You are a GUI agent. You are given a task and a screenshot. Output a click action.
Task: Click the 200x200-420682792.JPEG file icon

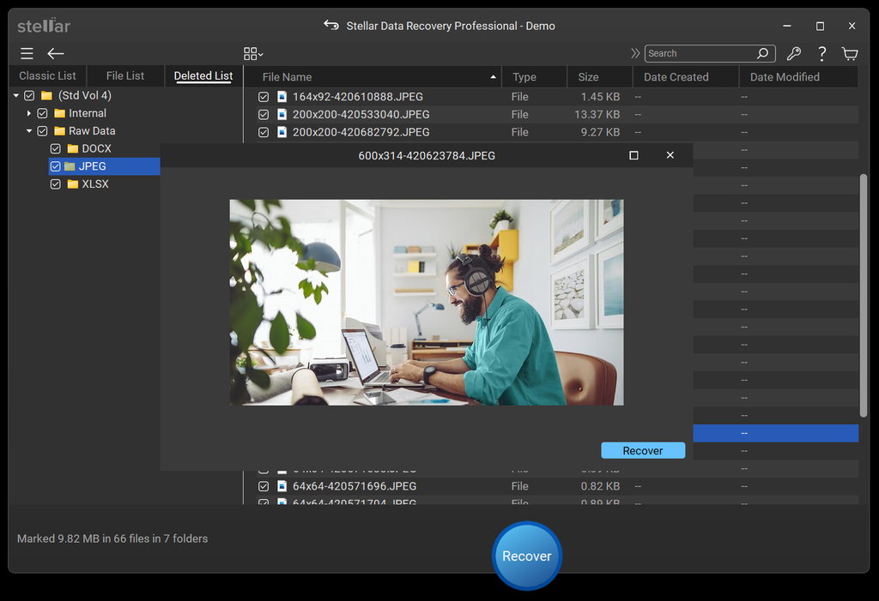tap(282, 133)
